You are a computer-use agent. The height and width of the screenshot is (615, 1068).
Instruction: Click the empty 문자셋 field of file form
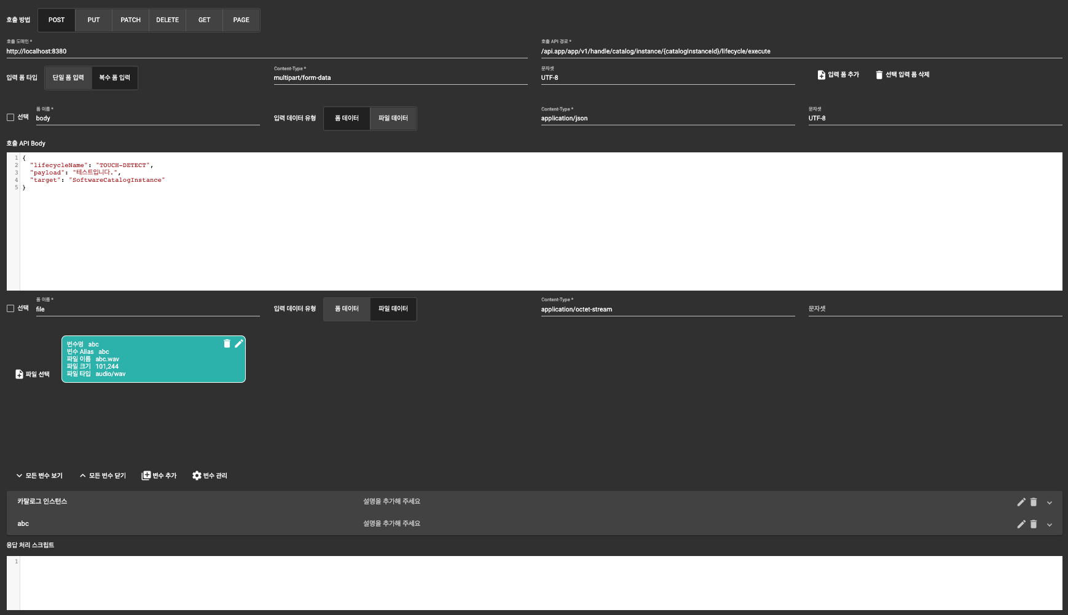point(935,308)
